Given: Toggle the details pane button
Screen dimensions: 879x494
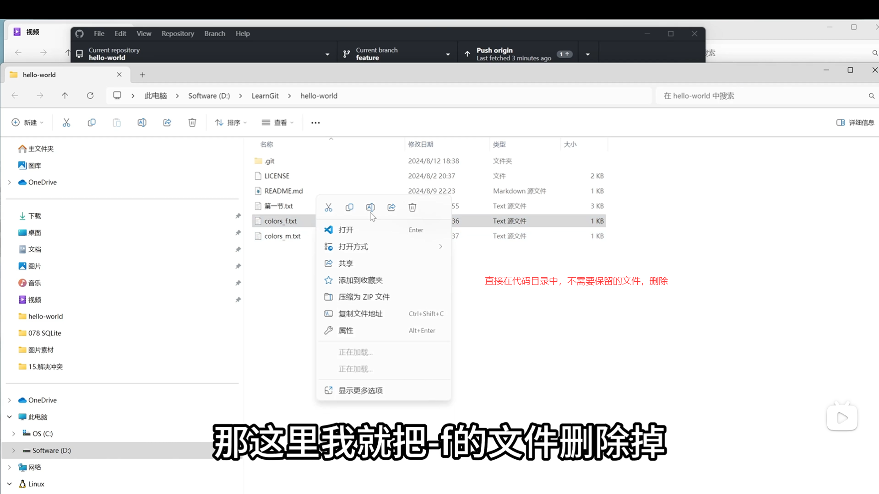Looking at the screenshot, I should (x=855, y=123).
